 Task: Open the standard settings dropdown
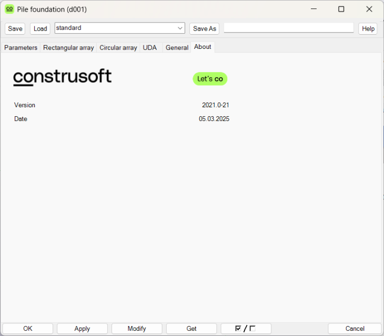[x=120, y=28]
